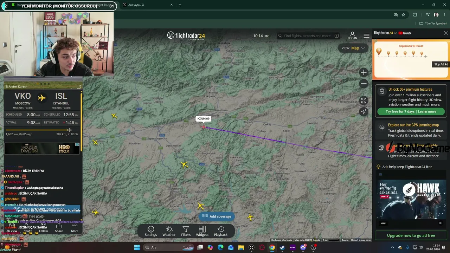Open Steam from the taskbar
Screen dimensions: 450x253
[282, 247]
